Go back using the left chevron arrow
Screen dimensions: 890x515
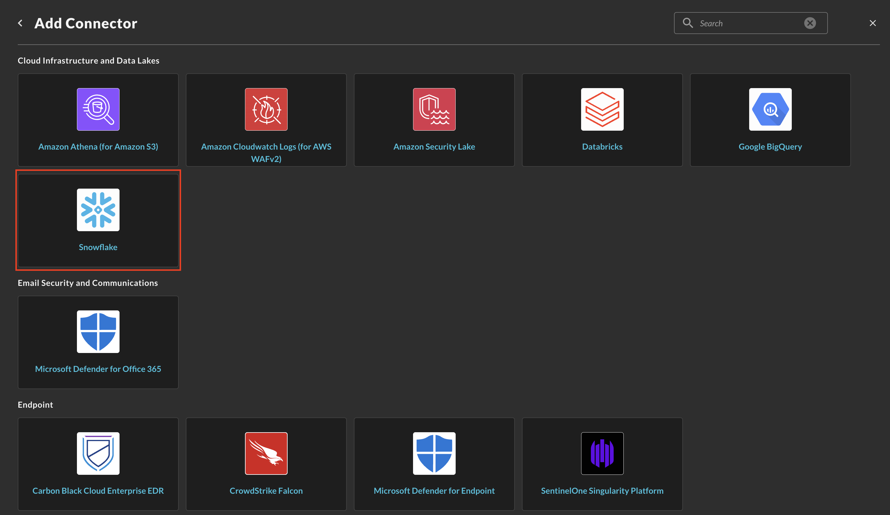pos(20,23)
